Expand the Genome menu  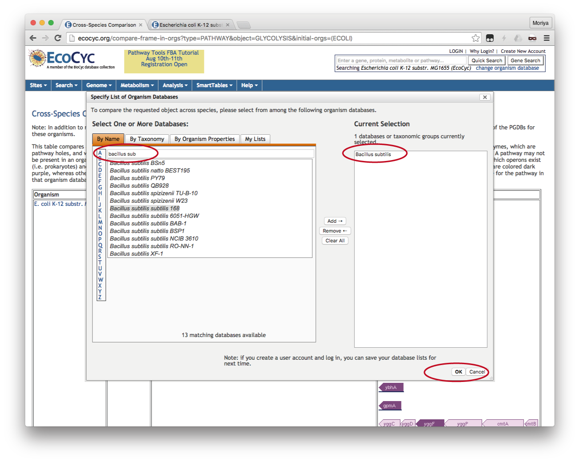[x=99, y=85]
